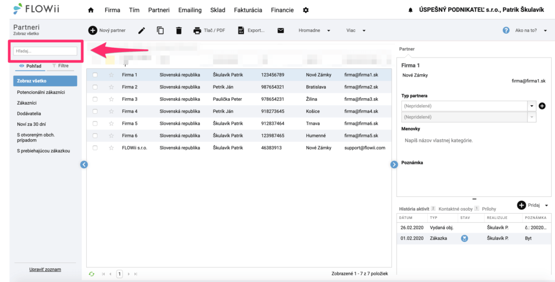Open the Partneri menu
Screen dimensions: 555x282
159,10
